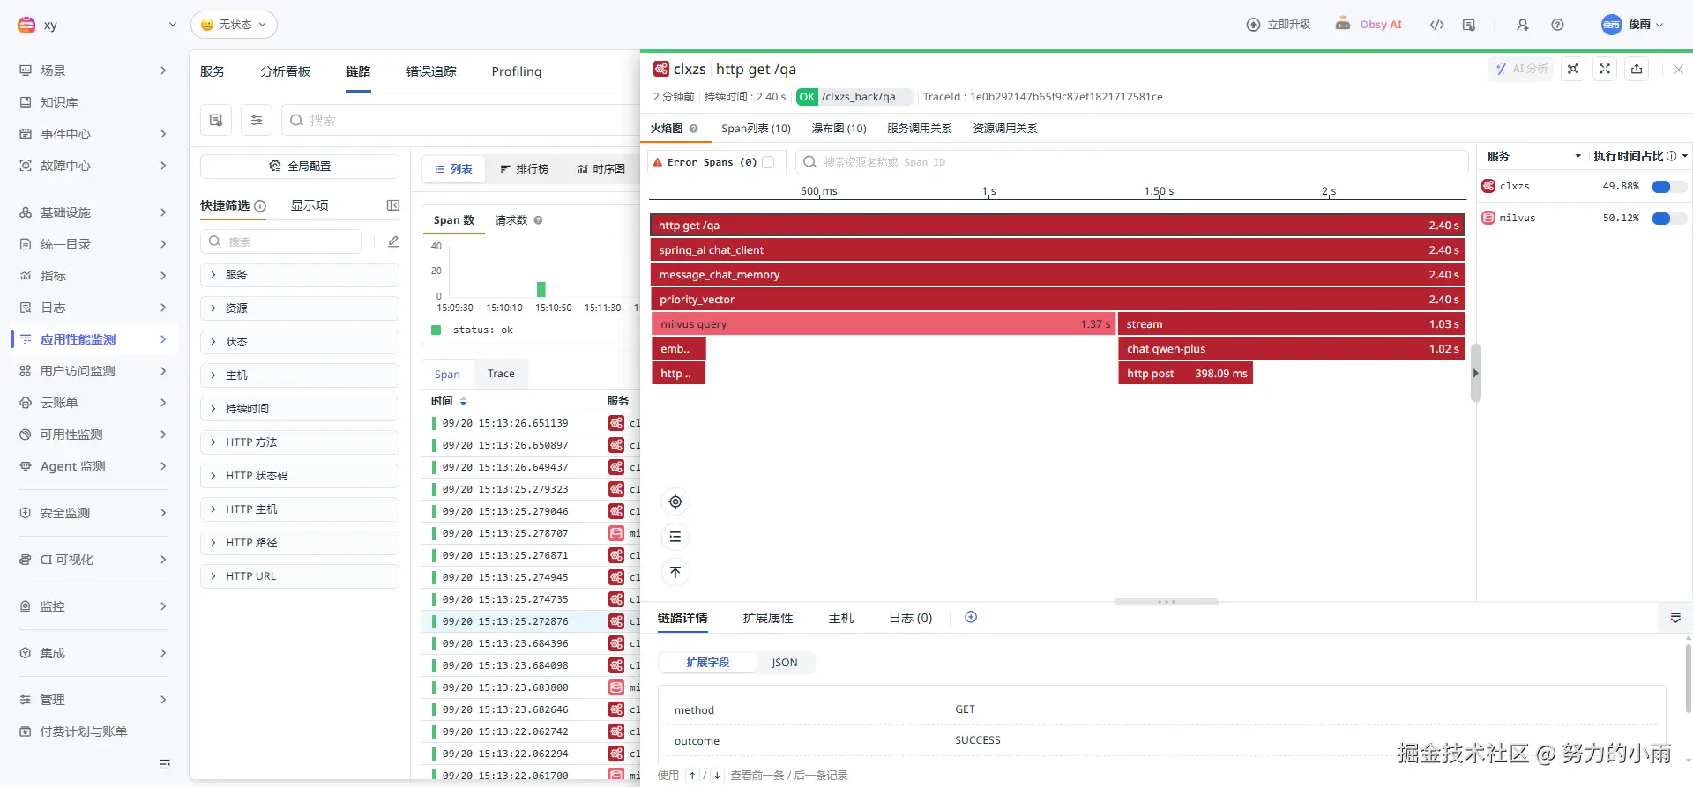
Task: Expand the HTTP 方法 filter group
Action: 300,442
